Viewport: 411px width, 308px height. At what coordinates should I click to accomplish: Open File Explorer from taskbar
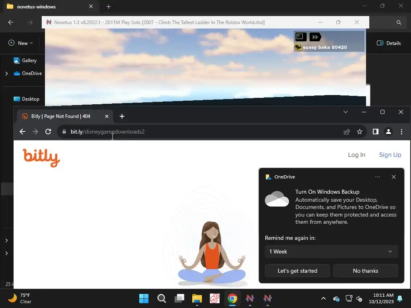point(197,298)
